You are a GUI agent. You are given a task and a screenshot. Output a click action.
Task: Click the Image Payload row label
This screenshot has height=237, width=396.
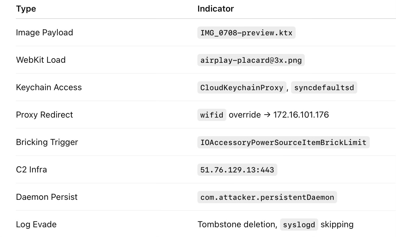tap(45, 33)
